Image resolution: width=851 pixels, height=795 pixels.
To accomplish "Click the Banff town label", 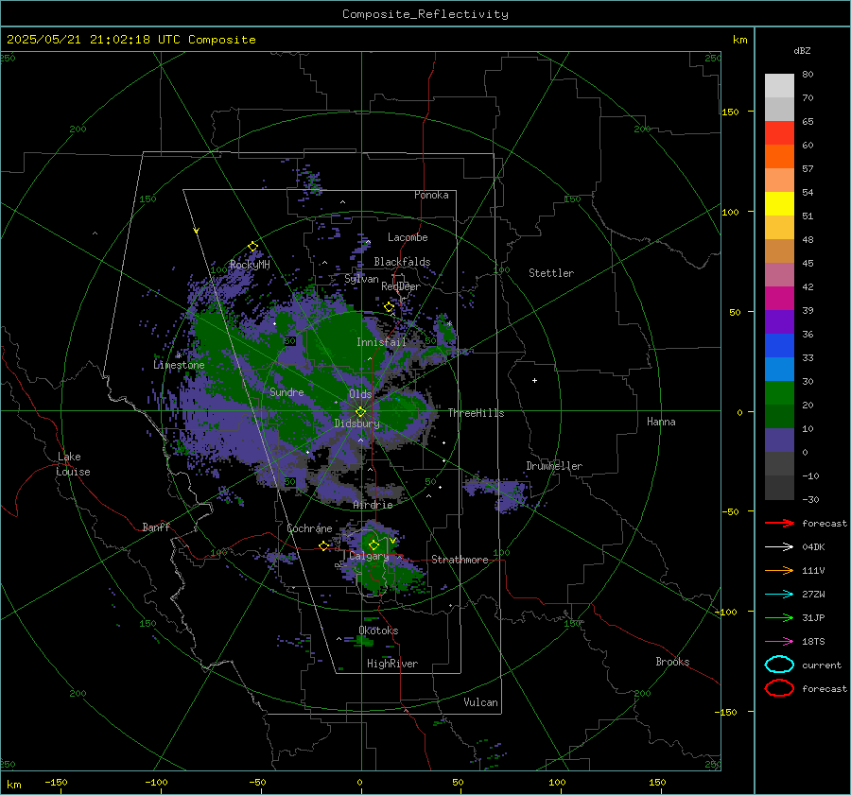I will [156, 527].
